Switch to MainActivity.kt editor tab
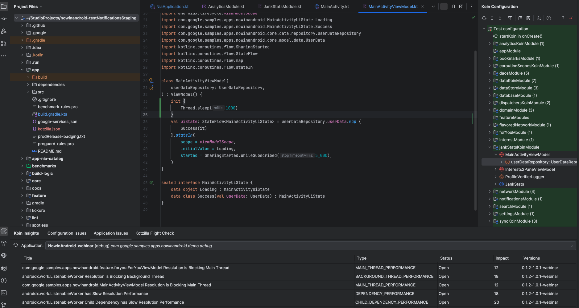The height and width of the screenshot is (308, 579). point(332,6)
